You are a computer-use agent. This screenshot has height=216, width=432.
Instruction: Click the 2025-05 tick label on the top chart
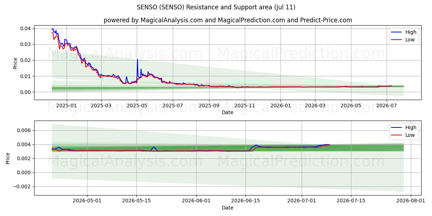coord(137,105)
